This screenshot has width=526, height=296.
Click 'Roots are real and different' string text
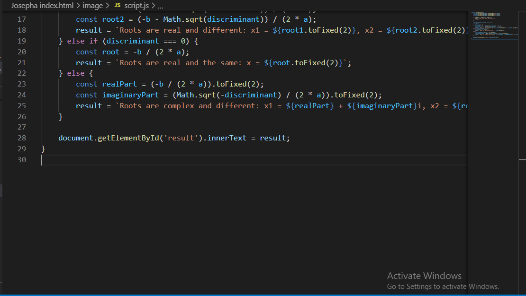181,30
